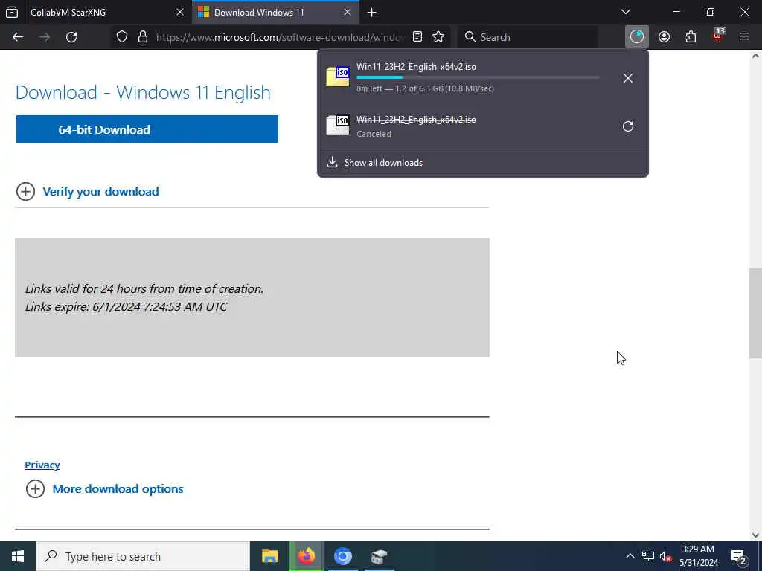Viewport: 762px width, 571px height.
Task: Click Firefox icon on the taskbar
Action: click(306, 556)
